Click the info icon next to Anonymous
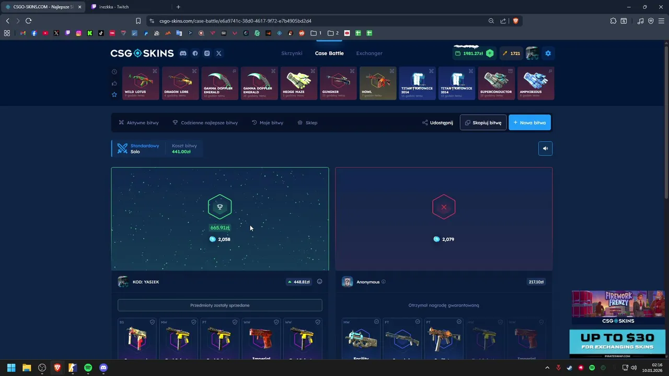The height and width of the screenshot is (376, 669). [x=384, y=282]
